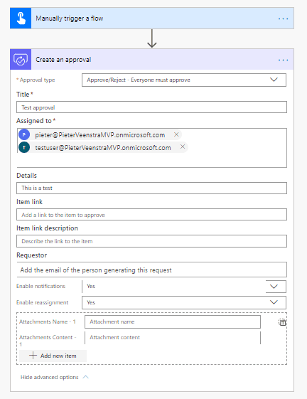Screen dimensions: 307x399
Task: Remove pieter@PieterVeenstraMVP from assignees
Action: [176, 134]
